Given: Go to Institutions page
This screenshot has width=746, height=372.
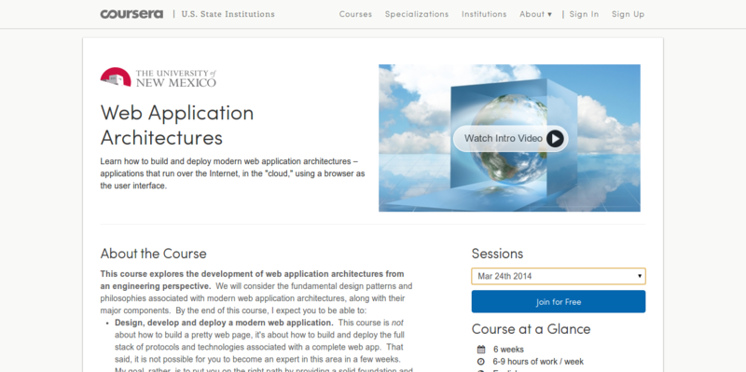Looking at the screenshot, I should click(484, 14).
